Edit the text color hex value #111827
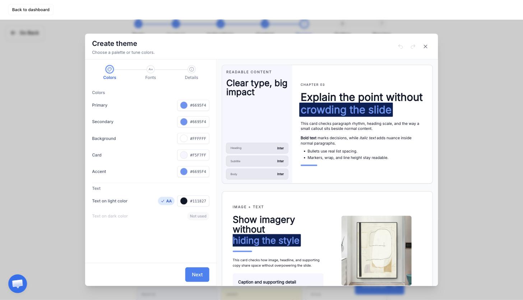 (198, 201)
